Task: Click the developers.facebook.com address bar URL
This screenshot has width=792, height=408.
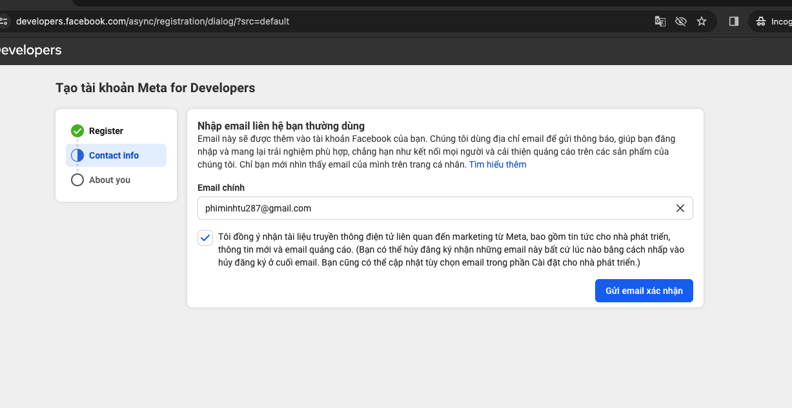Action: (152, 21)
